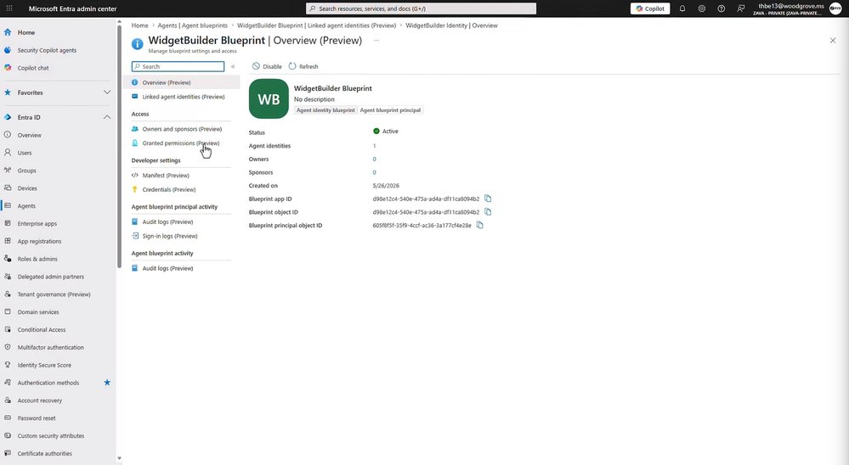The image size is (849, 465).
Task: Open Tenant governance (Preview)
Action: (x=54, y=294)
